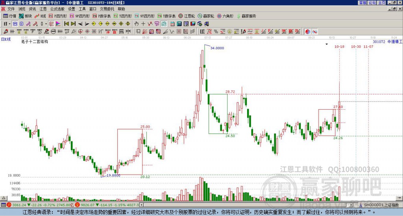403x216 pixels.
Task: Select the 11-07 date marker
Action: coord(368,47)
